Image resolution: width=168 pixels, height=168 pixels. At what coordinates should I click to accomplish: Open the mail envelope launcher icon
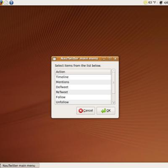click(x=6, y=3)
